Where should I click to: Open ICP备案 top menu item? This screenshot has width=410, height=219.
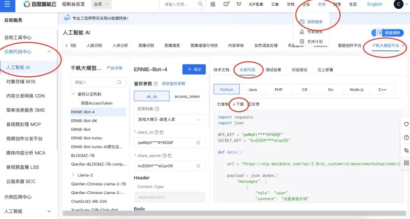click(x=256, y=4)
